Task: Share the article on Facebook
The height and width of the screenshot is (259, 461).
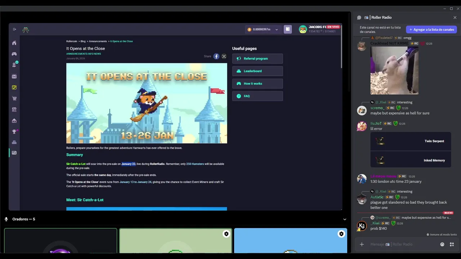Action: pyautogui.click(x=216, y=56)
